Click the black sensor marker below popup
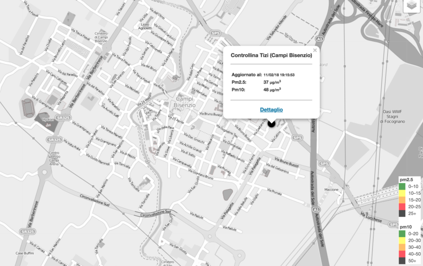The width and height of the screenshot is (423, 266). [x=271, y=123]
